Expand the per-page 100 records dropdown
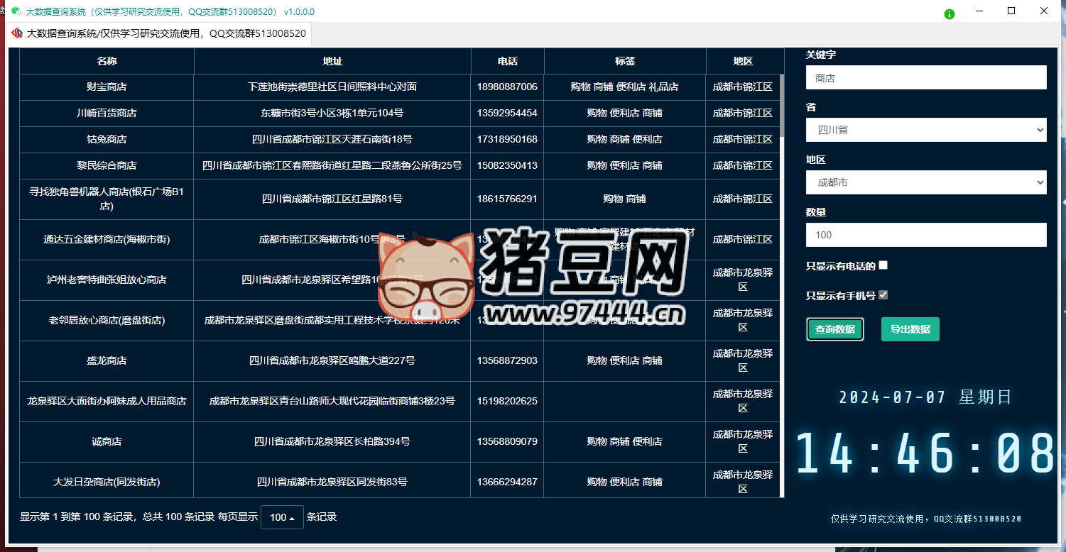 point(282,517)
